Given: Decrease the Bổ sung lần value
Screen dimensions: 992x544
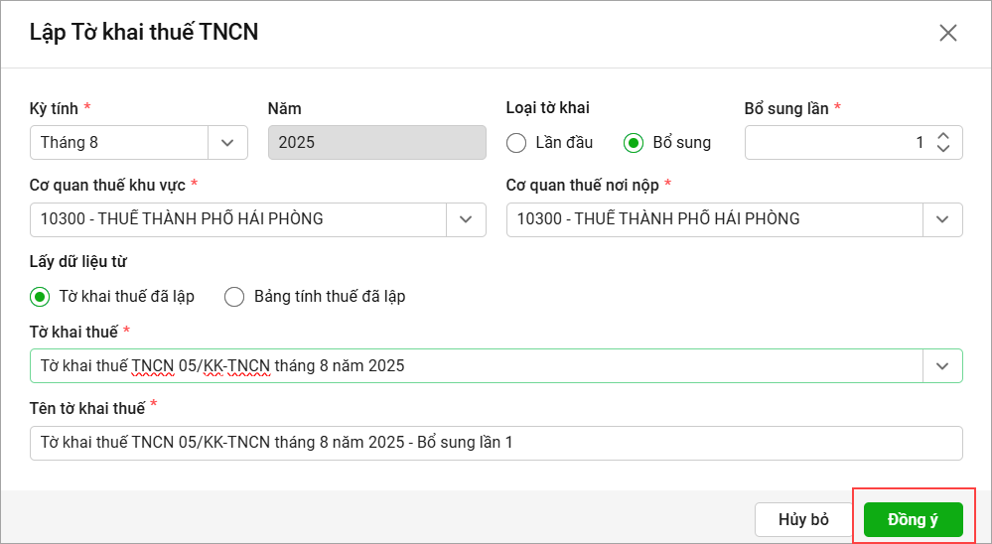Looking at the screenshot, I should point(943,149).
